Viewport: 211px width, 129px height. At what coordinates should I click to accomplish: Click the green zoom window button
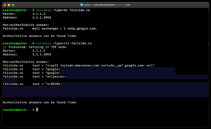pos(13,5)
